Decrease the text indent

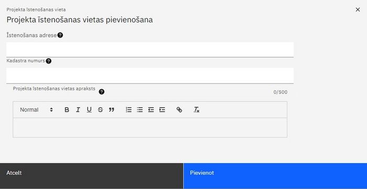tap(151, 110)
